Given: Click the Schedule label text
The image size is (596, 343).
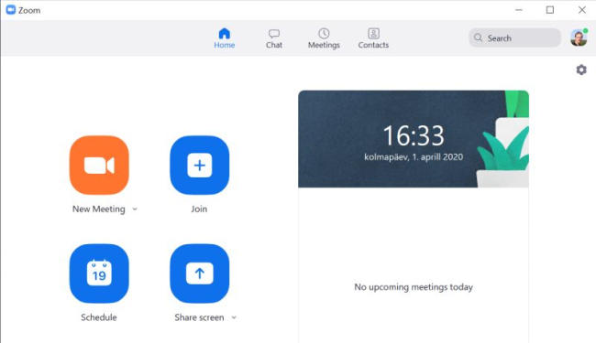Looking at the screenshot, I should tap(99, 317).
